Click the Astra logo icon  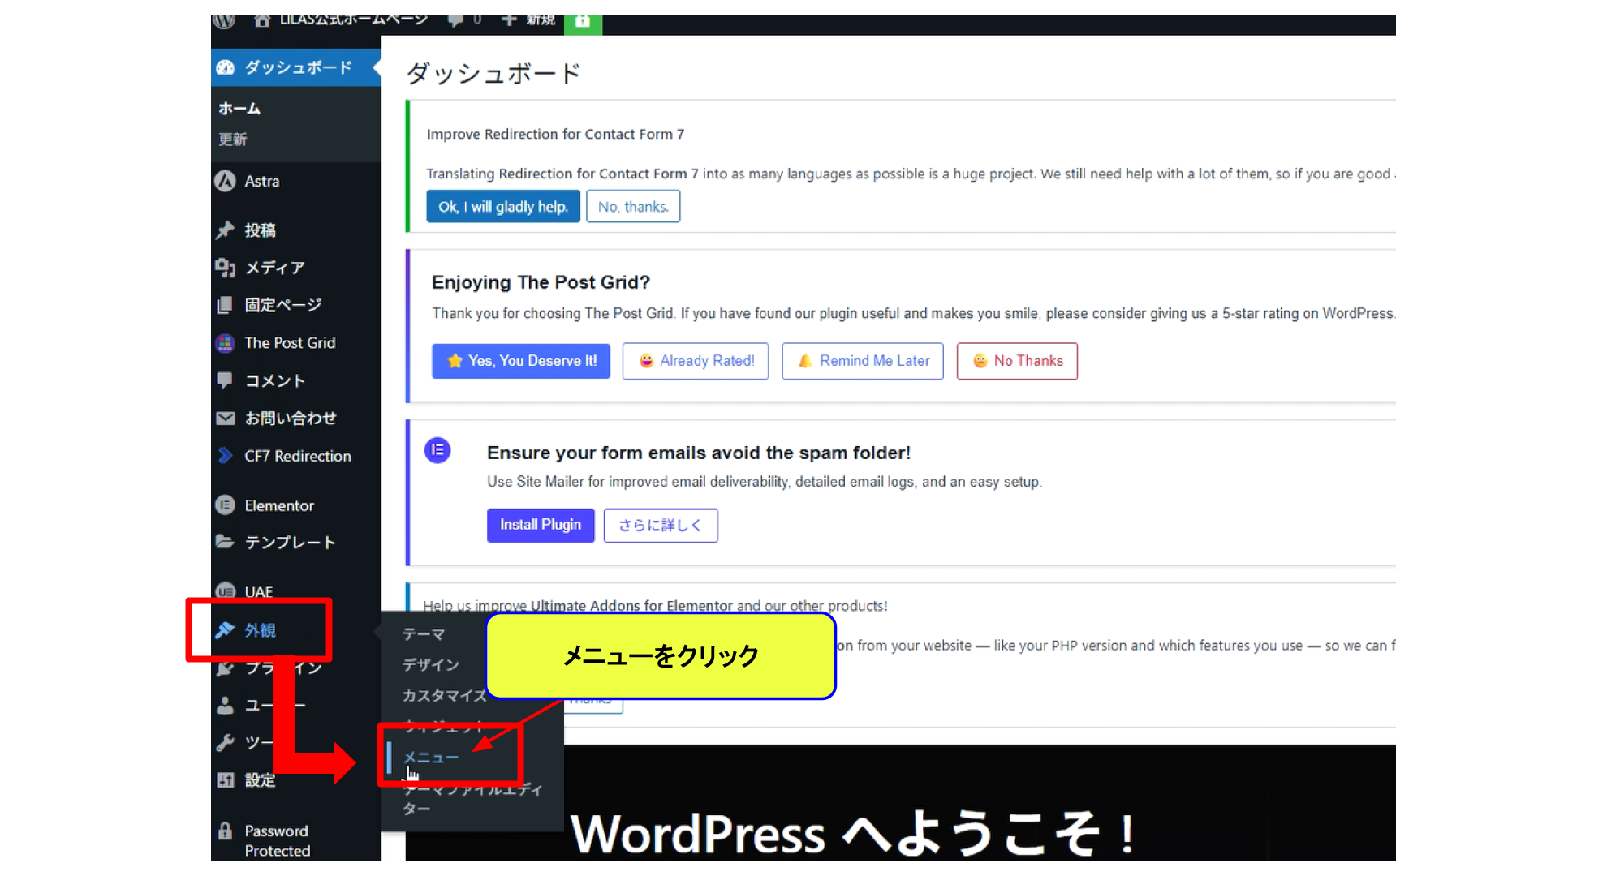[x=226, y=181]
